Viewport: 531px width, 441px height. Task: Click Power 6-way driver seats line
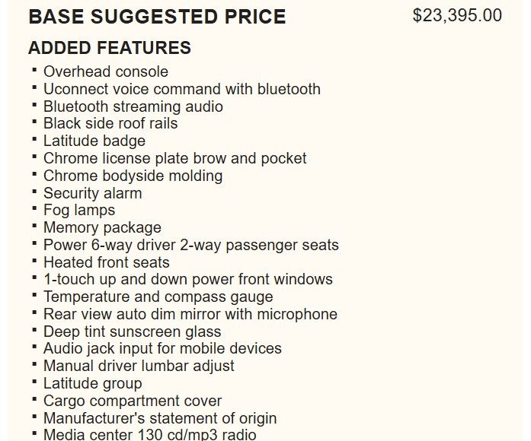191,245
